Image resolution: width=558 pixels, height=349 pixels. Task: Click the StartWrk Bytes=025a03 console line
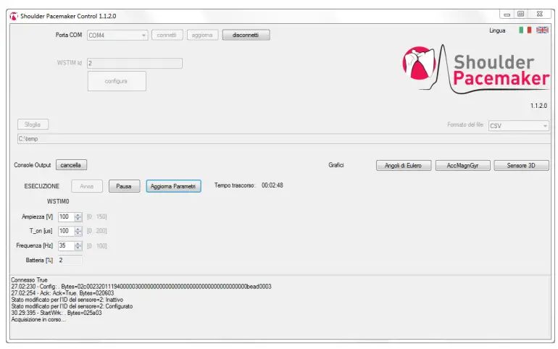[57, 313]
